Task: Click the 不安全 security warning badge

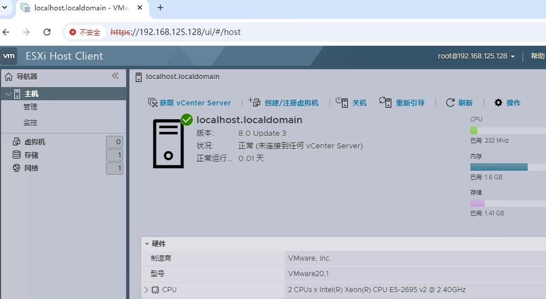Action: point(85,32)
